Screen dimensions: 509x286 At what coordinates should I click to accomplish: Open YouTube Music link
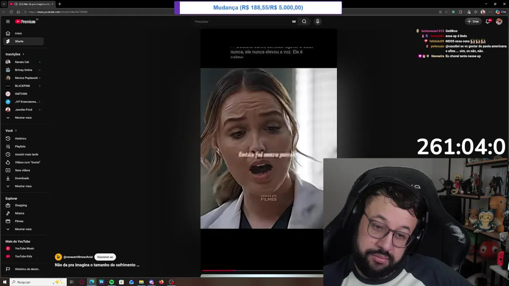(23, 249)
